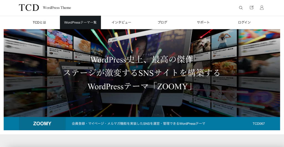
Task: Open the サポート navigation item
Action: click(203, 22)
